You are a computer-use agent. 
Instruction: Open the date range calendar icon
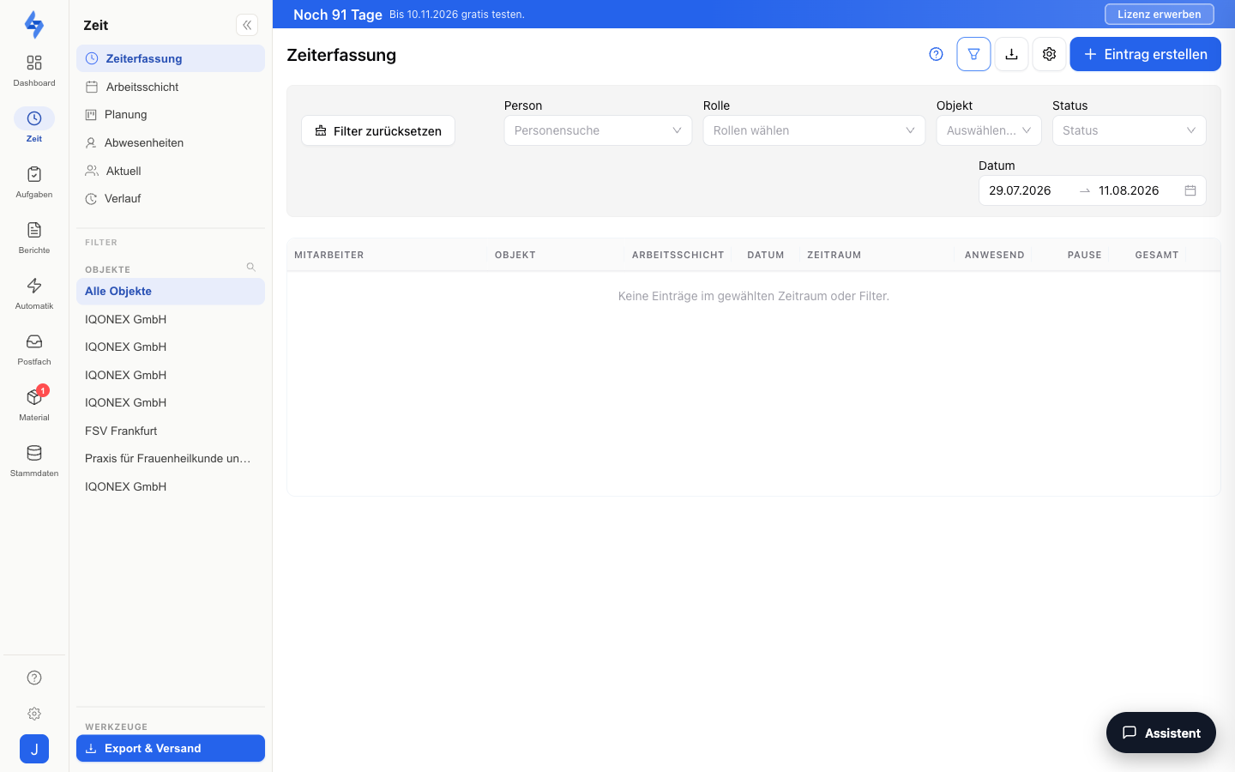tap(1190, 190)
